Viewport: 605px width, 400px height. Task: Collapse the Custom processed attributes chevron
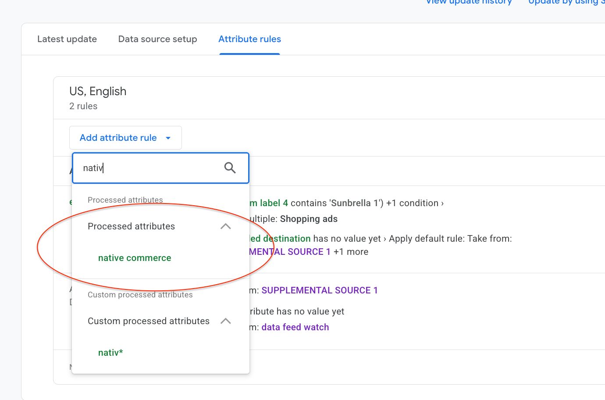(x=225, y=321)
